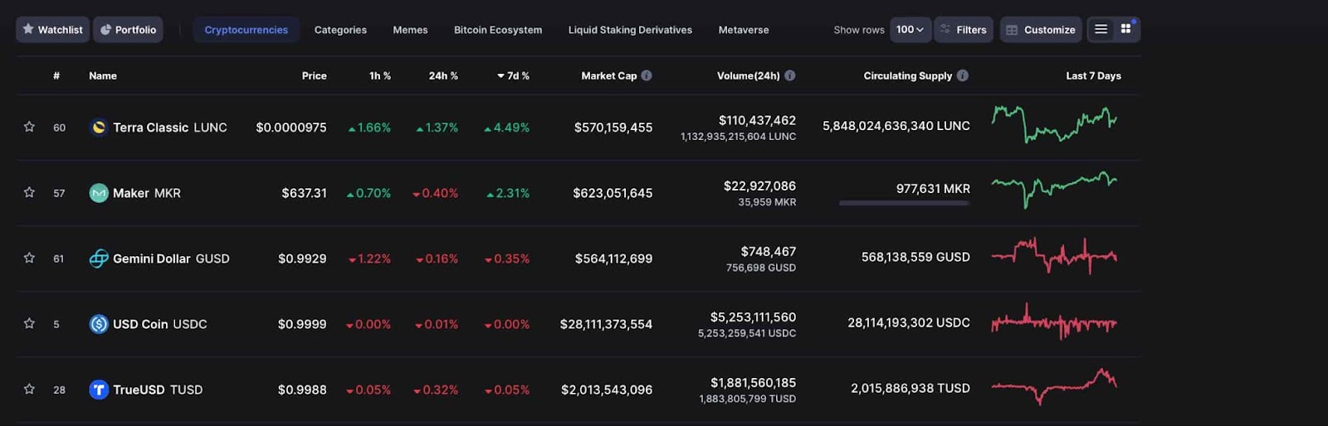Open the TrueUSD TUSD link
The width and height of the screenshot is (1328, 426).
(x=158, y=389)
